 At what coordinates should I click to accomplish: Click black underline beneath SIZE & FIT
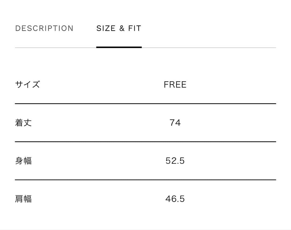tap(119, 47)
